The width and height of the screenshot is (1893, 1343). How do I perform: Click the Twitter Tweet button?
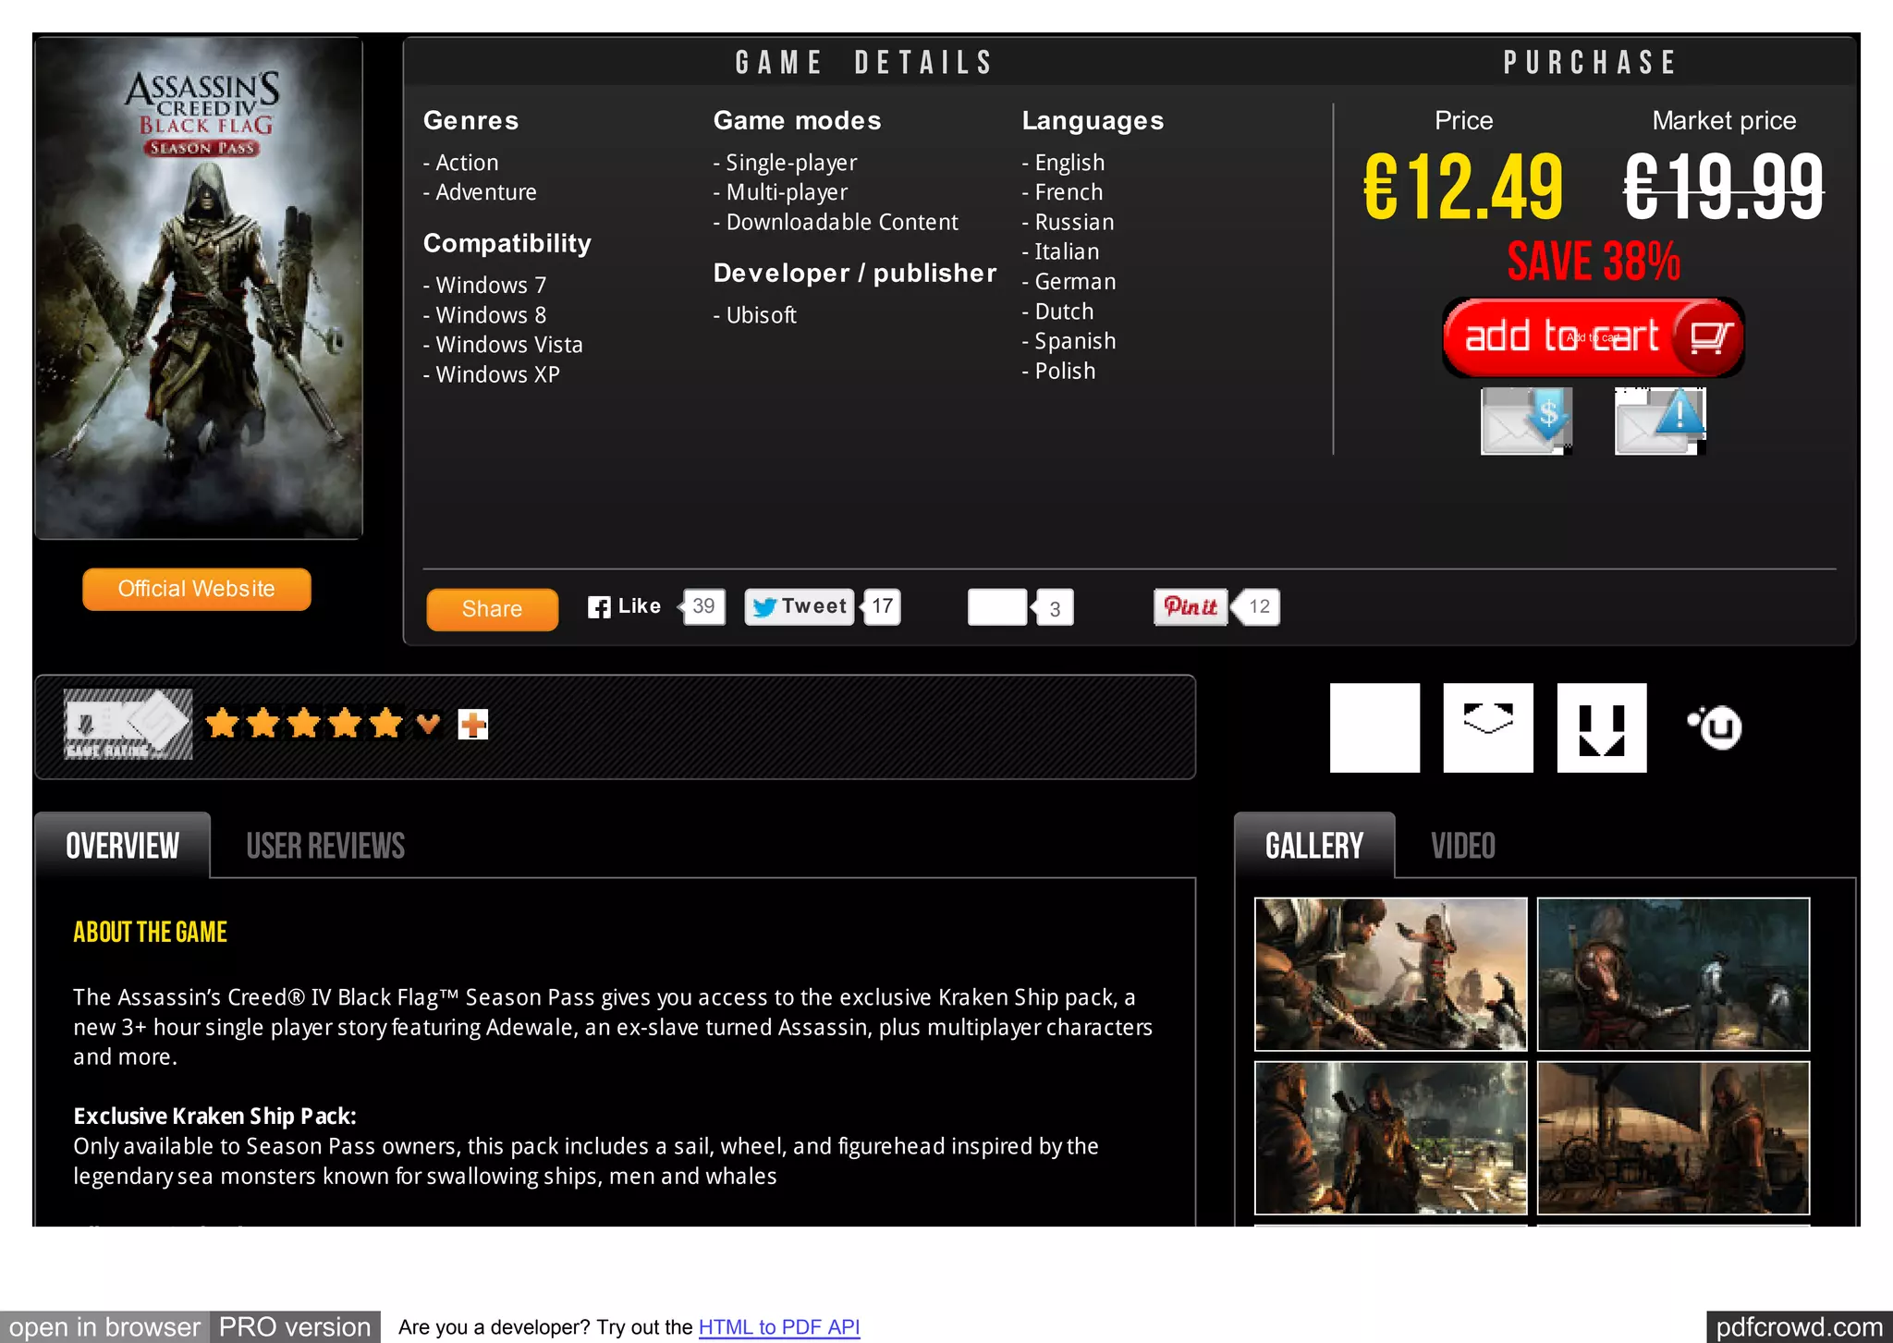click(800, 607)
